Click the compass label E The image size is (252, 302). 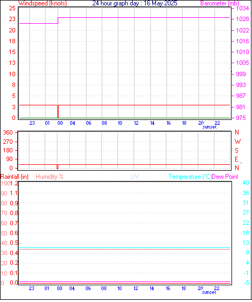point(236,159)
